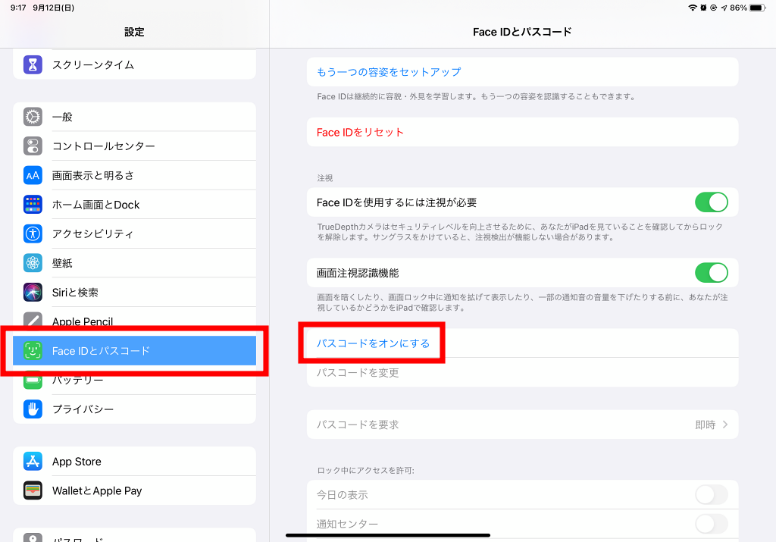Toggle 通知センター switch

tap(711, 524)
